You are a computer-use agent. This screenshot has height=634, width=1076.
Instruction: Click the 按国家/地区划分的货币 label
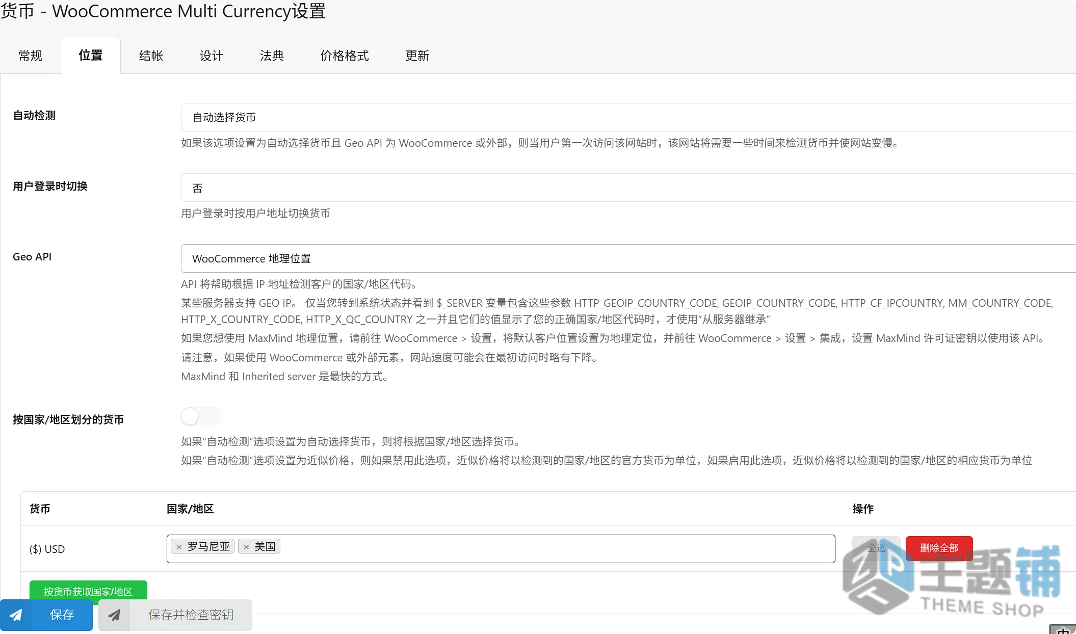(x=68, y=419)
